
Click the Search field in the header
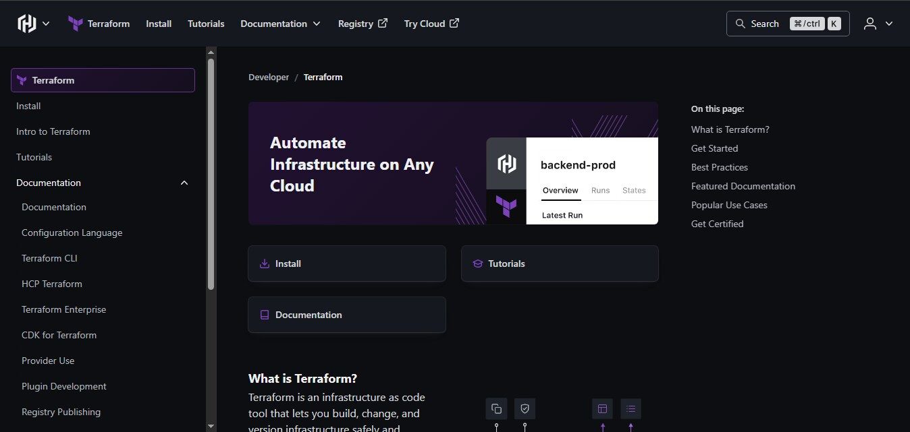[788, 24]
